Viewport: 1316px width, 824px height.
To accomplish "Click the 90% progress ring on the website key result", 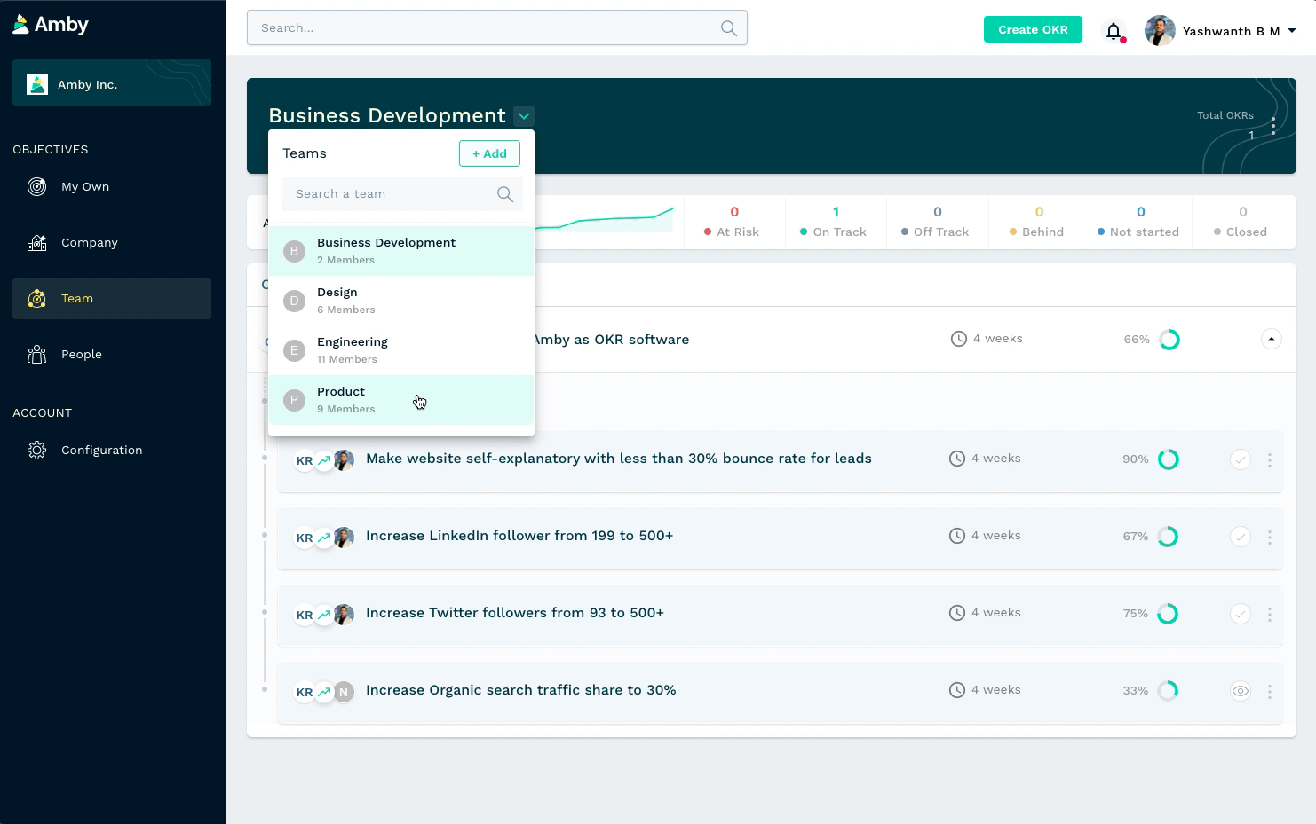I will pyautogui.click(x=1169, y=459).
